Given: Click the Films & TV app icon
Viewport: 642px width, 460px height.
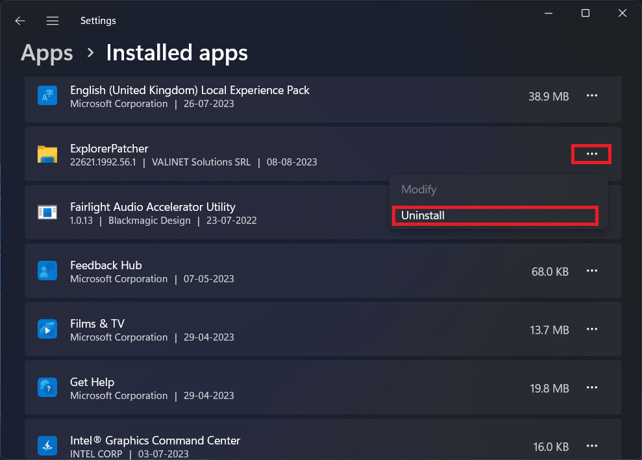Looking at the screenshot, I should coord(47,329).
